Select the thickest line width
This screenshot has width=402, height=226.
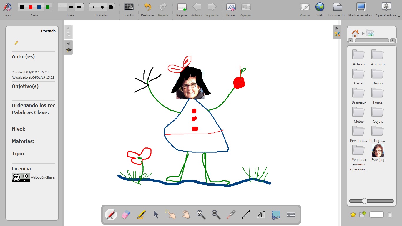(79, 7)
